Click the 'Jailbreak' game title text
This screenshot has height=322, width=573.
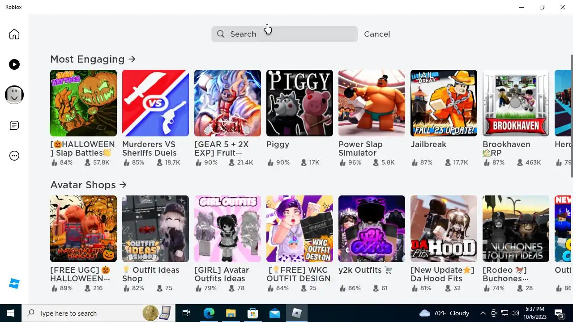pos(428,144)
